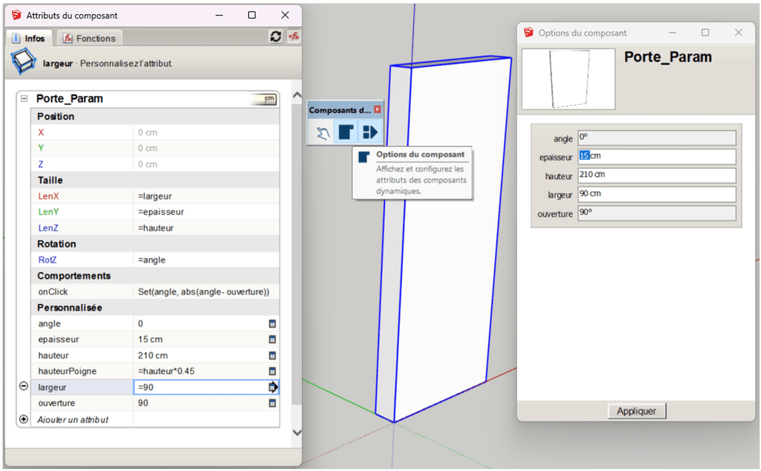The image size is (761, 471).
Task: Toggle formula view icon in Attributs panel
Action: pos(293,36)
